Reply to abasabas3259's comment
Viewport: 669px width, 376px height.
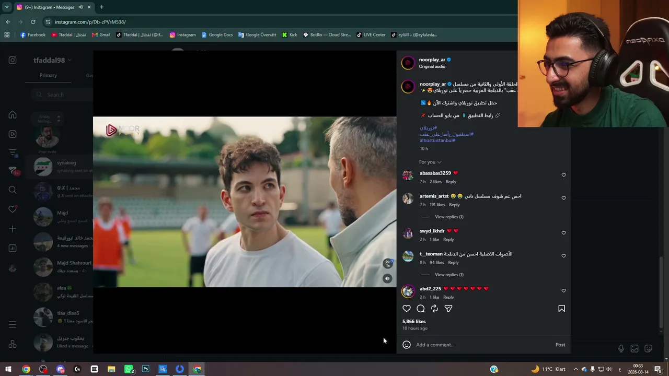451,182
